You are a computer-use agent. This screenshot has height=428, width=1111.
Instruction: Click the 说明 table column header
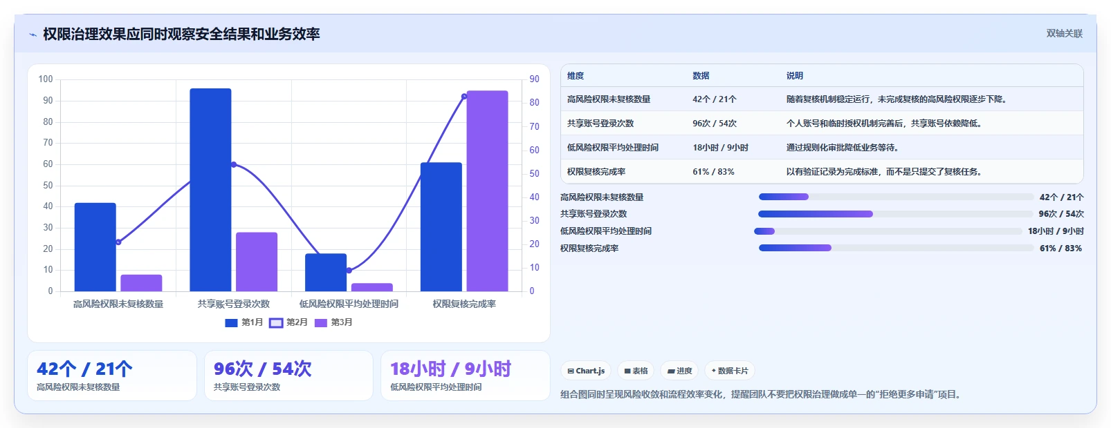(x=795, y=76)
